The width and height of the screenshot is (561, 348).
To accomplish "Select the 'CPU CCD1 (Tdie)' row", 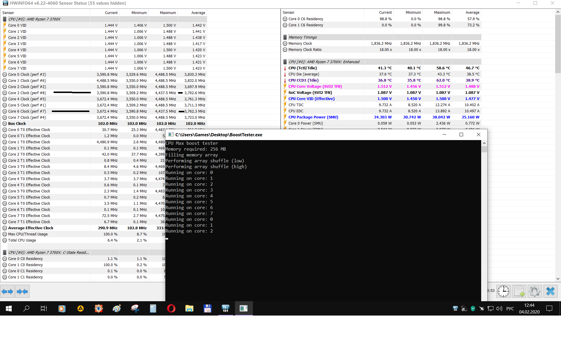I will [x=381, y=80].
